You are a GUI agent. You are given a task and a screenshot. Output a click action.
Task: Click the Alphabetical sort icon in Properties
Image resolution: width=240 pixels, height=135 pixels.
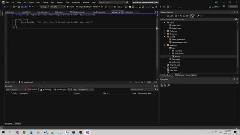[165, 85]
